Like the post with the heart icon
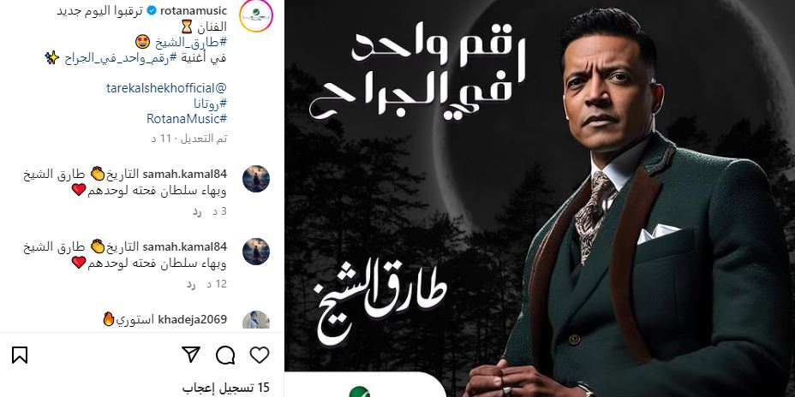 [259, 355]
